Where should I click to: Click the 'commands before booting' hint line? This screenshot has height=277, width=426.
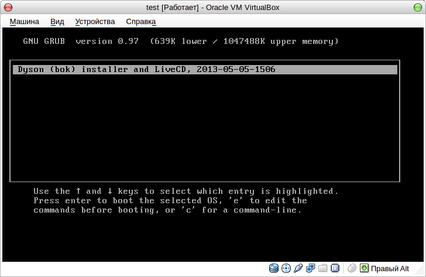[167, 210]
